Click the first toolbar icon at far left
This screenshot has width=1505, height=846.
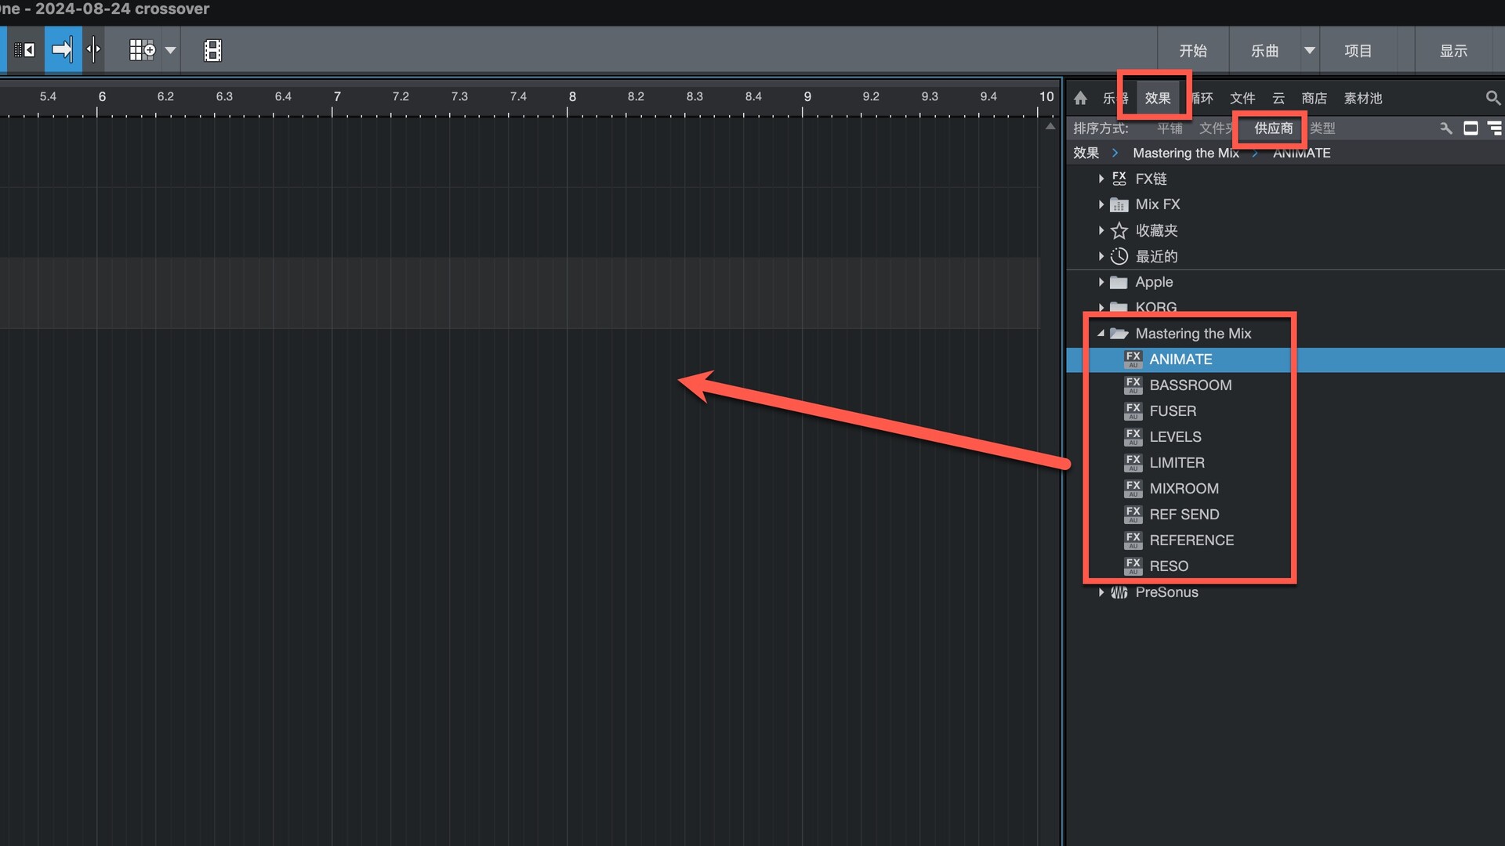click(x=24, y=50)
